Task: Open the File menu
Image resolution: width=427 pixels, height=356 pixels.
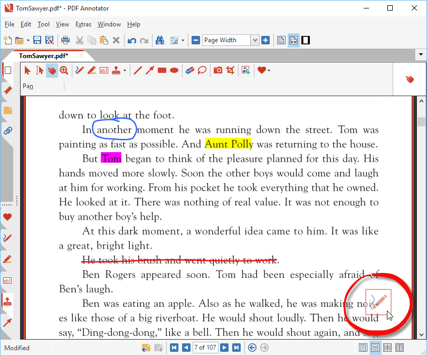Action: tap(10, 24)
